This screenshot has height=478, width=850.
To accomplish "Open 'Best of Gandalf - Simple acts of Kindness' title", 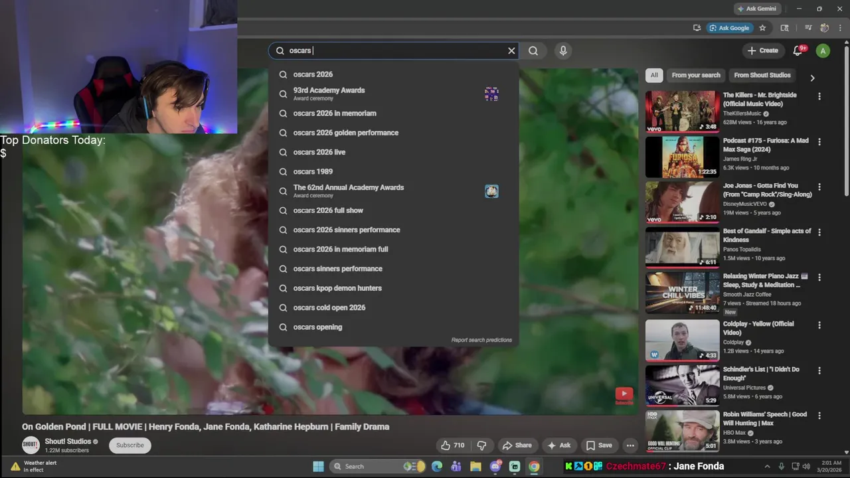I will click(x=766, y=235).
